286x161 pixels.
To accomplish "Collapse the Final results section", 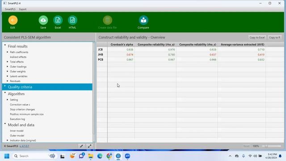I will [5, 45].
